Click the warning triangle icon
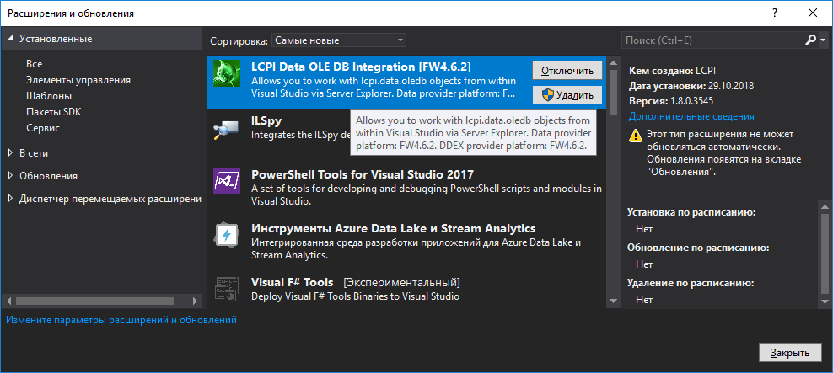 [636, 136]
